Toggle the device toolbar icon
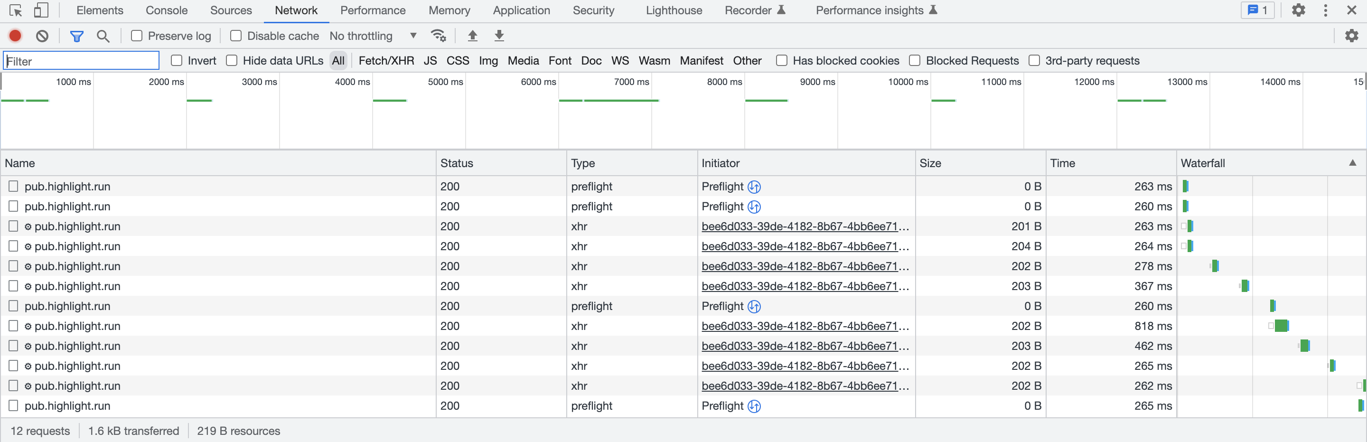This screenshot has width=1367, height=442. tap(41, 10)
